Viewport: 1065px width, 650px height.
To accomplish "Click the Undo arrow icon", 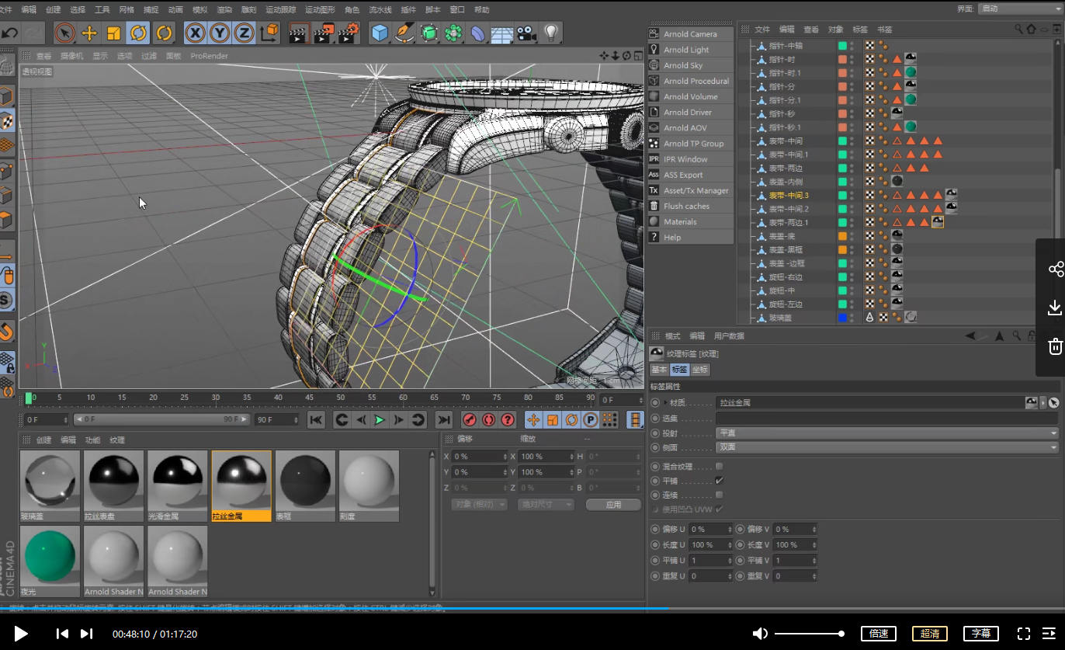I will click(10, 33).
